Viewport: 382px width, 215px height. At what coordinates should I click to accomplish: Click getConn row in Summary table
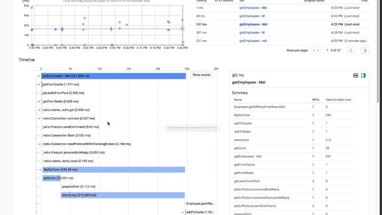(x=293, y=148)
